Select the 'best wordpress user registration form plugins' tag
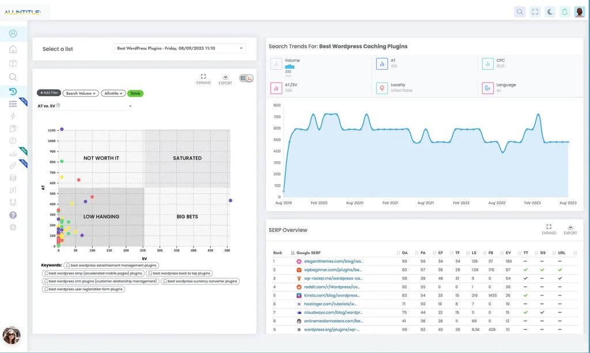The height and width of the screenshot is (353, 590). pyautogui.click(x=83, y=289)
